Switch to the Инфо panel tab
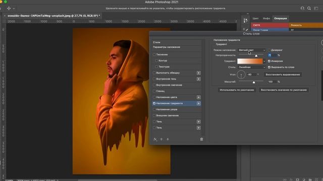The width and height of the screenshot is (323, 181). tap(266, 19)
